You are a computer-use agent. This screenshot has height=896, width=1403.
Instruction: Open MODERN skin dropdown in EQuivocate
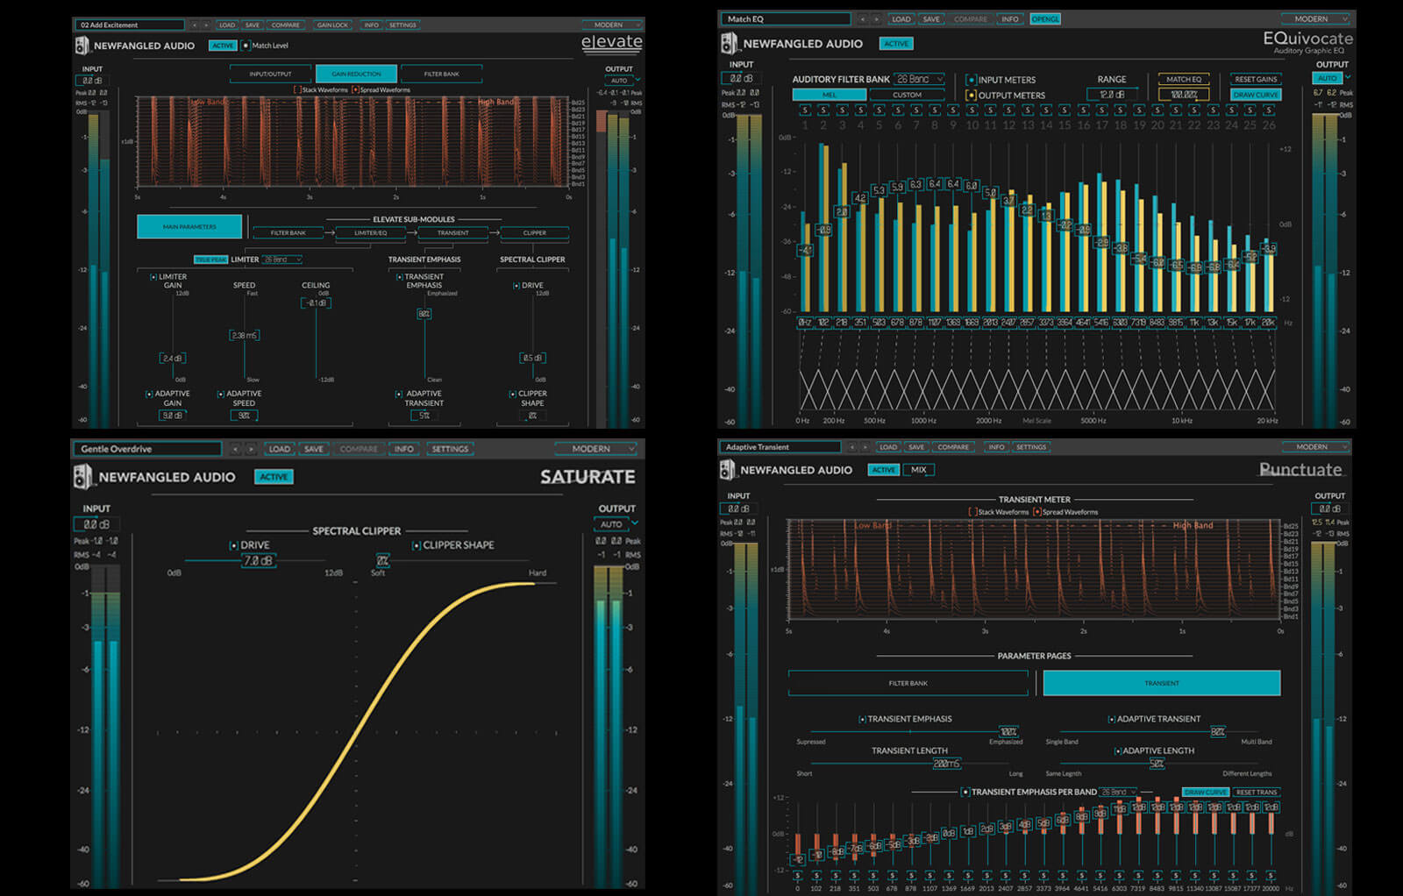1316,18
